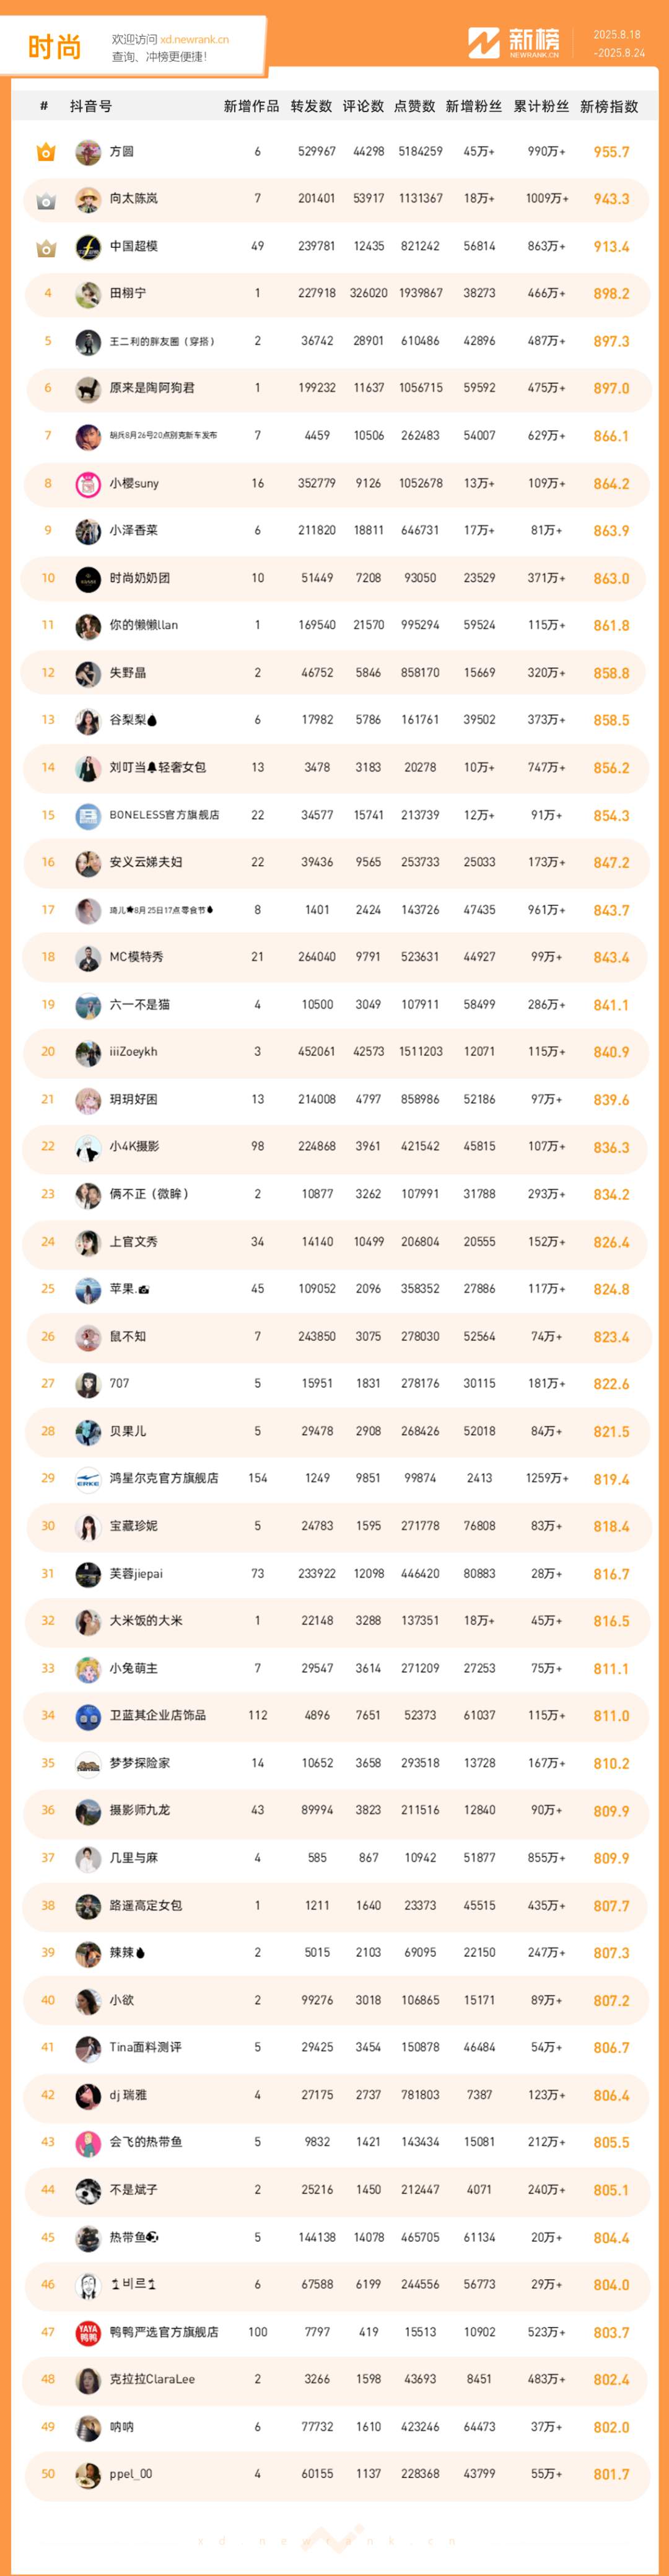Select the 点赞数 column header
The image size is (669, 2576).
(x=414, y=106)
